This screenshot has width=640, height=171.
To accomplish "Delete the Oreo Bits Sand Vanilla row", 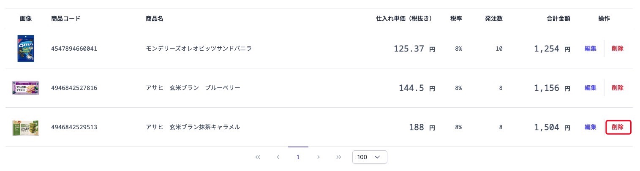I will [617, 49].
